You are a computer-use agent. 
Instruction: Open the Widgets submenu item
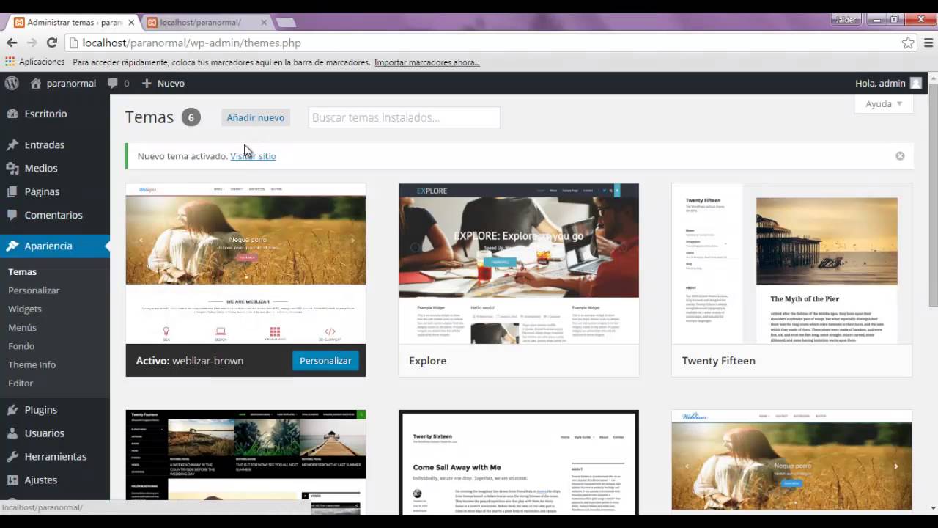pyautogui.click(x=25, y=309)
